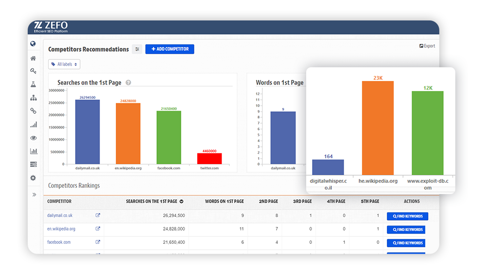This screenshot has width=486, height=275.
Task: Click help icon beside Searches on 1st Page
Action: [128, 83]
